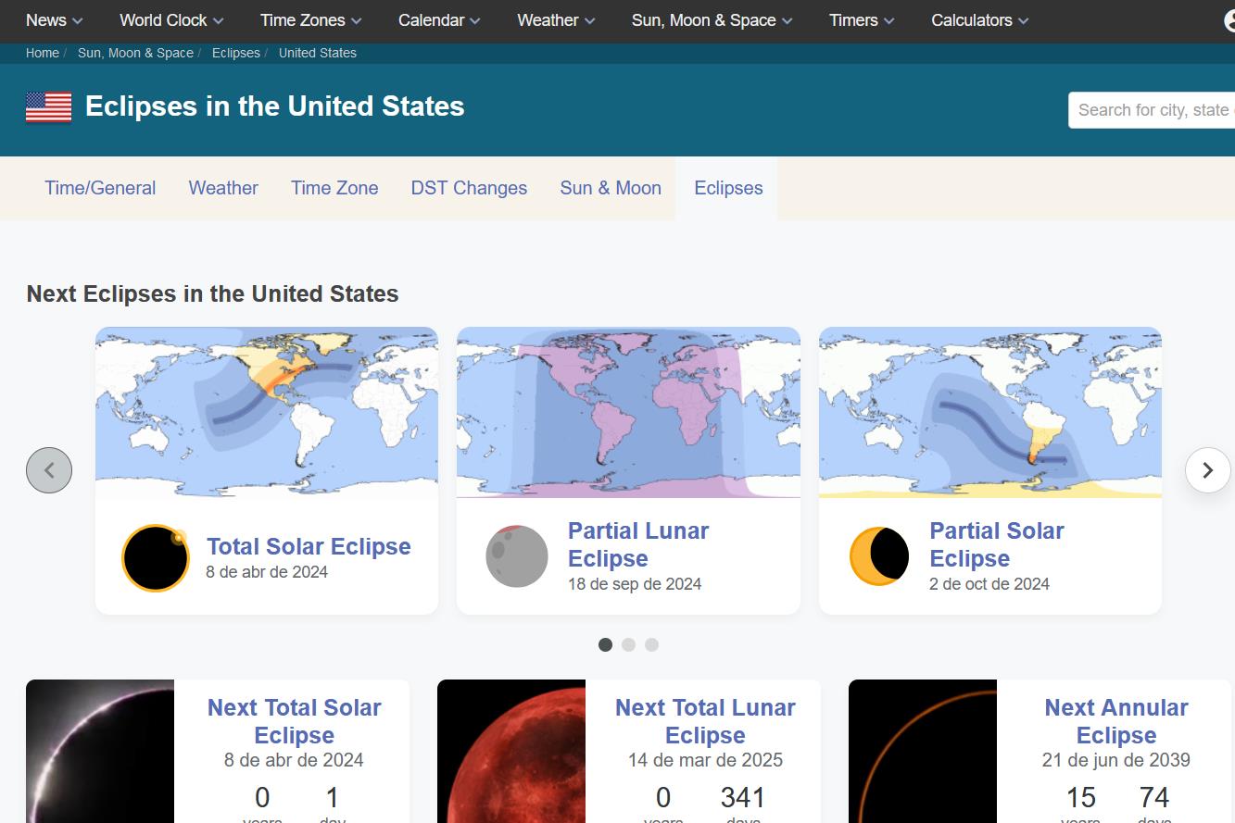The height and width of the screenshot is (823, 1235).
Task: Click the United States breadcrumb
Action: coord(318,53)
